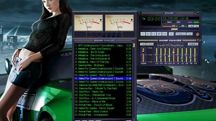The image size is (216, 121).
Task: Toggle the equalizer AUTO button
Action: coord(150,44)
